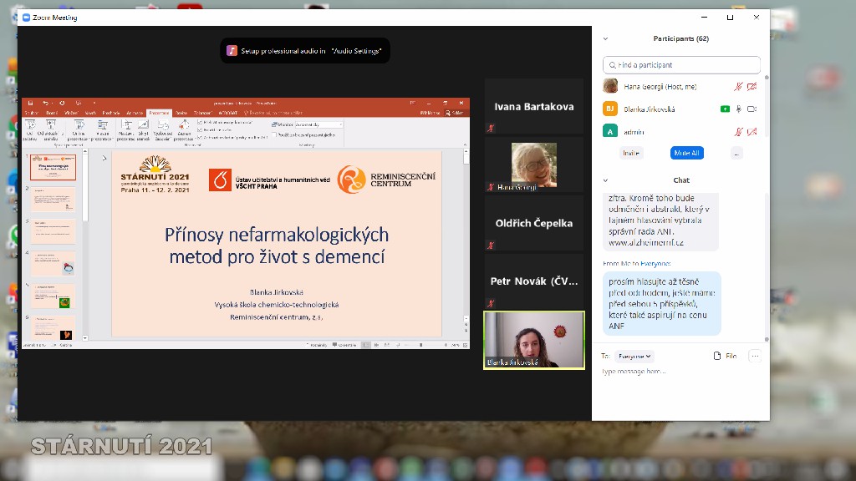Toggle the 'Použít zobrazení prezentujícího' checkbox
The height and width of the screenshot is (481, 856).
(275, 134)
